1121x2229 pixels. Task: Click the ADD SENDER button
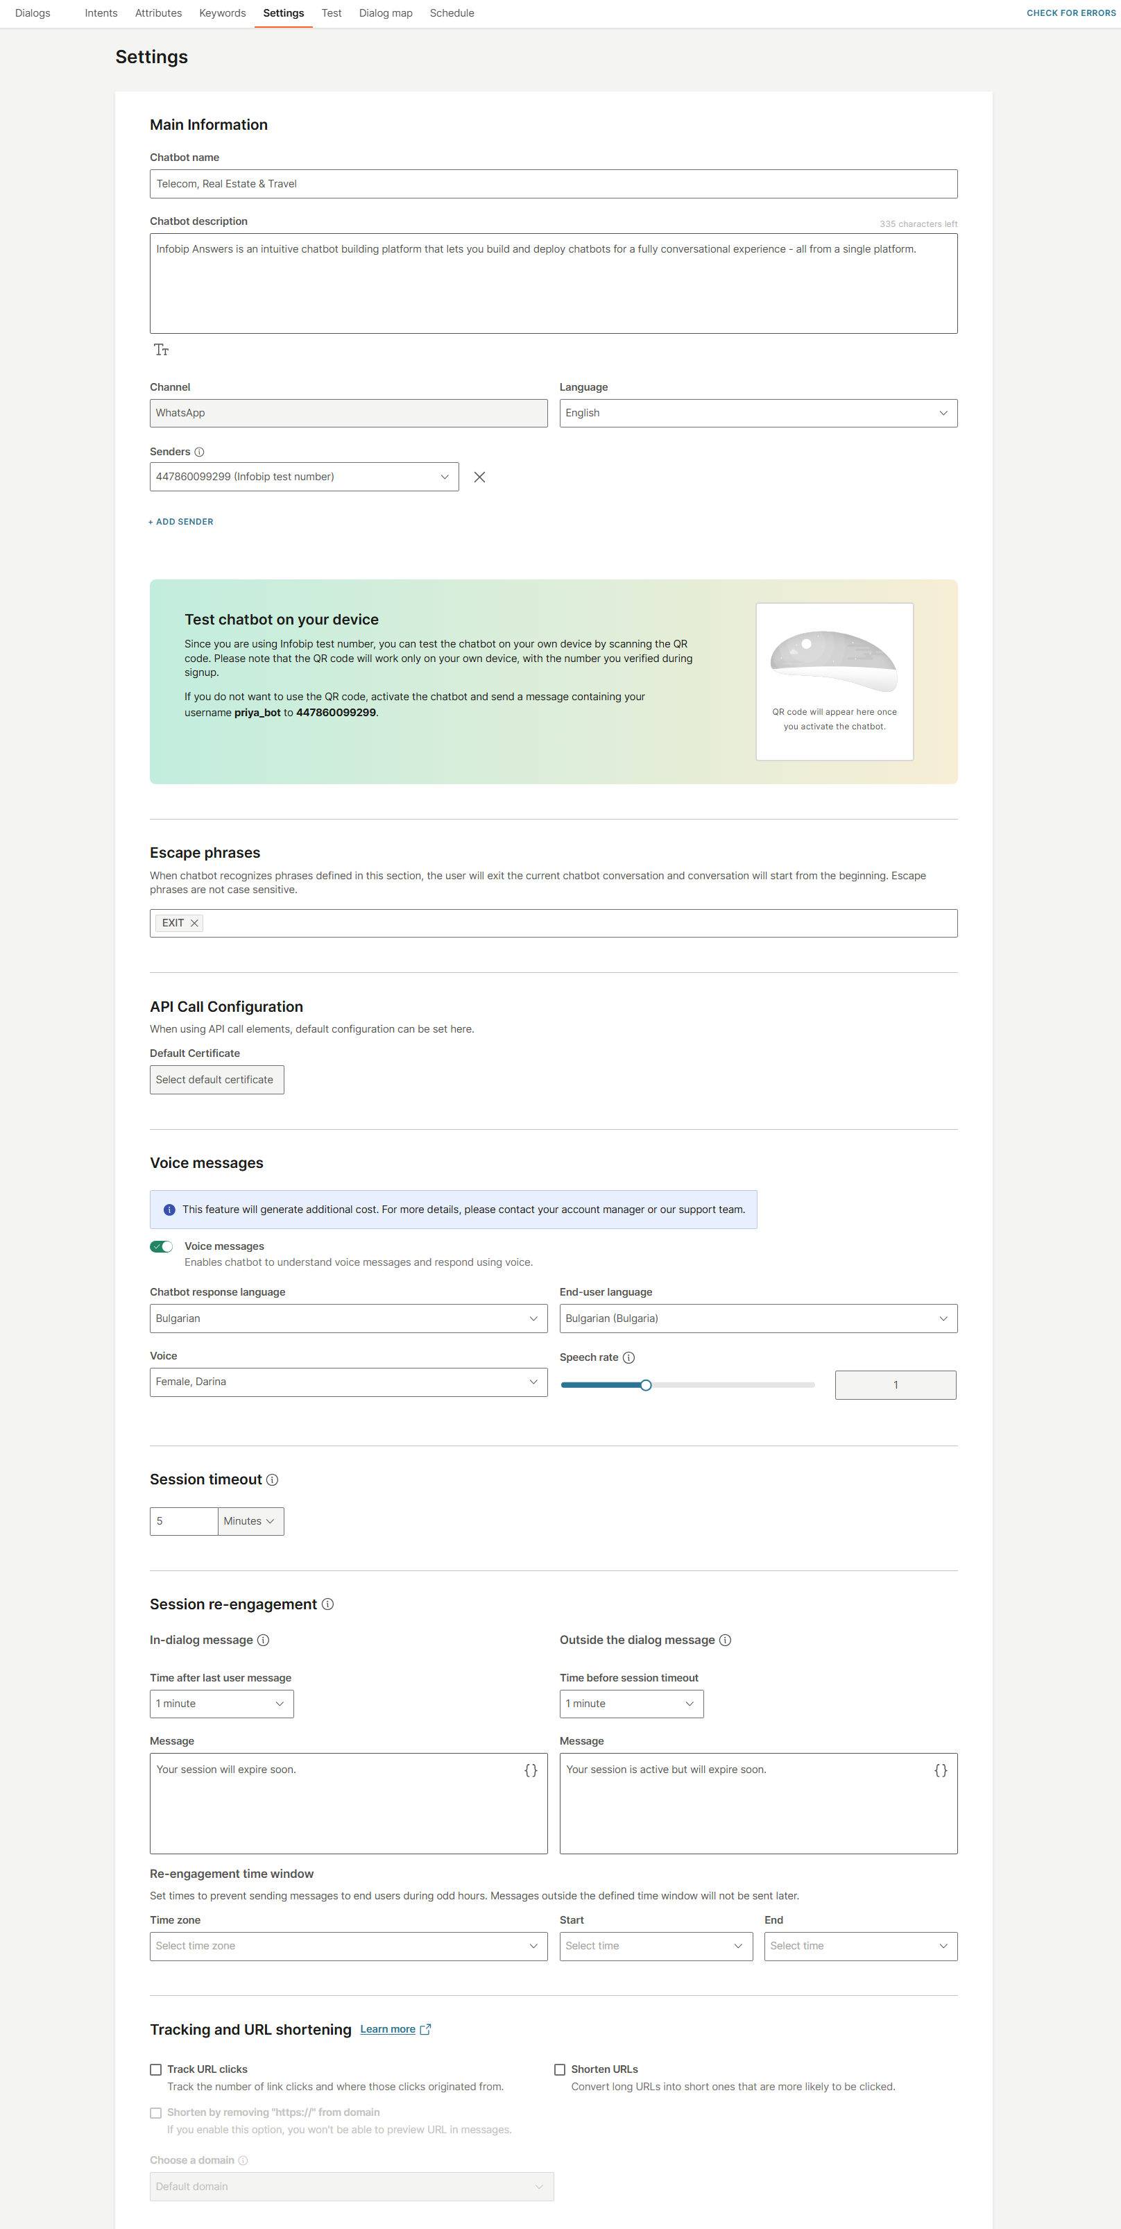181,521
